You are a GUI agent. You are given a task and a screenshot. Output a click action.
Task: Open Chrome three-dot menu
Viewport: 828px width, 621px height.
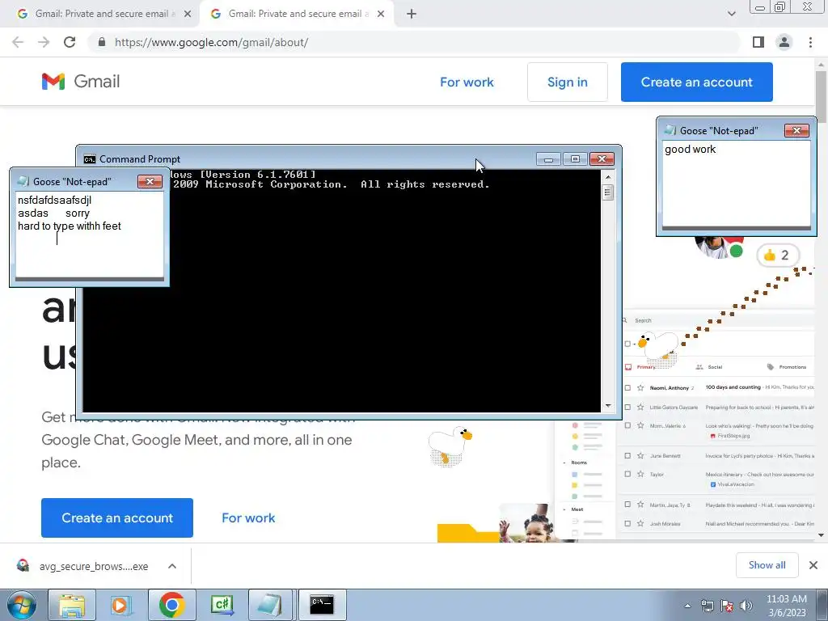pos(810,42)
